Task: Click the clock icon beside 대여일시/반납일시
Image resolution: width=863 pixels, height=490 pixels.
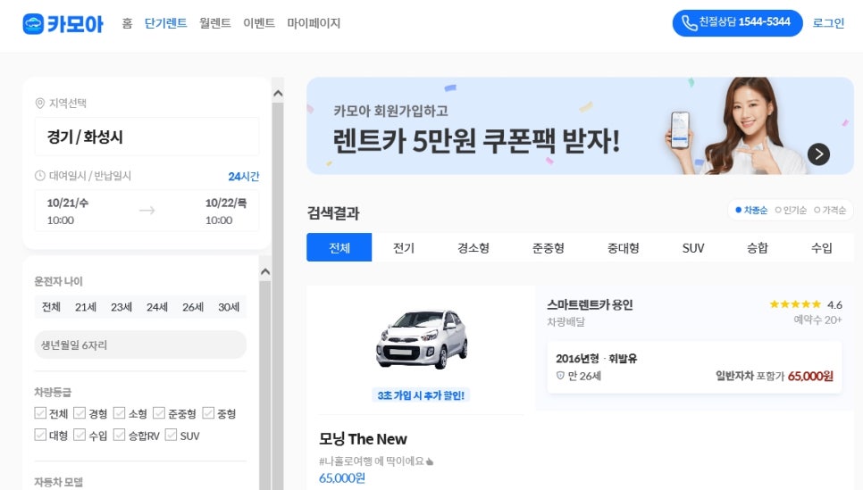Action: tap(39, 176)
